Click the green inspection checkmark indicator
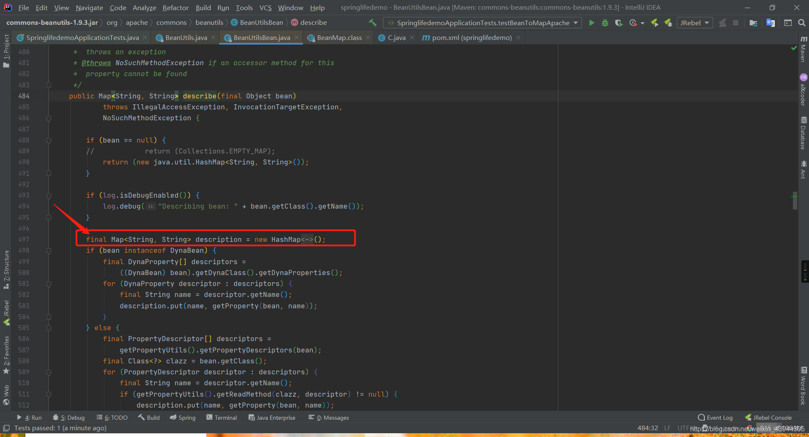 794,48
